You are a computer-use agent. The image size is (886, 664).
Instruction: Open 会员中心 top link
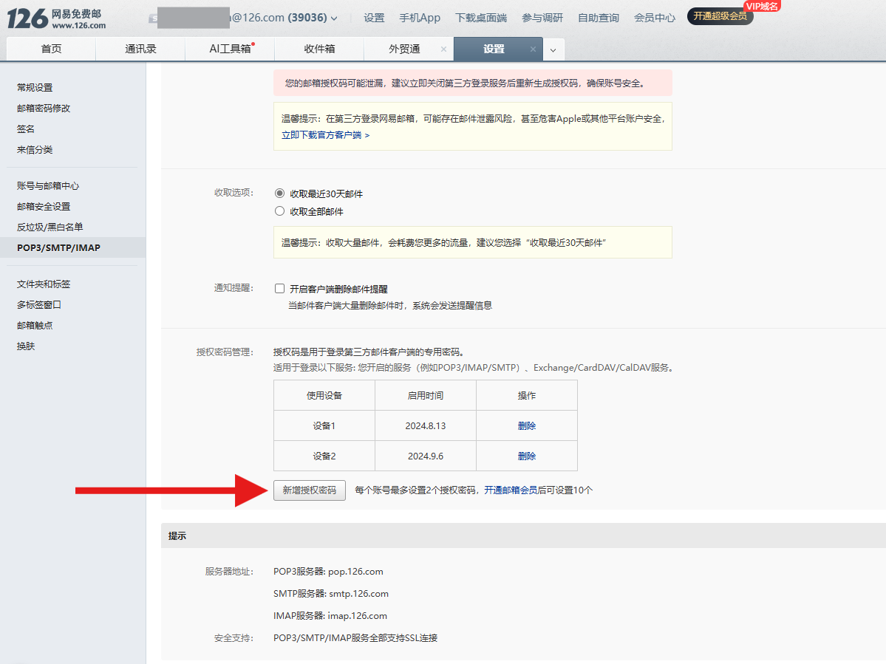[x=654, y=18]
